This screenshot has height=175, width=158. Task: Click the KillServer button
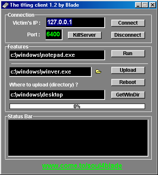pyautogui.click(x=85, y=35)
